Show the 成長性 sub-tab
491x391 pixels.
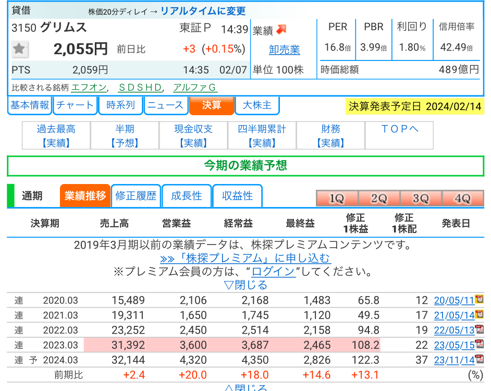coord(187,196)
